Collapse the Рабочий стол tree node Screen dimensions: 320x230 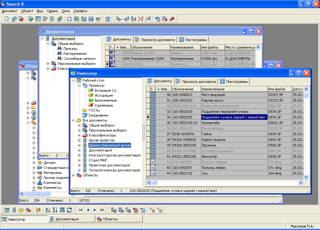pos(73,80)
